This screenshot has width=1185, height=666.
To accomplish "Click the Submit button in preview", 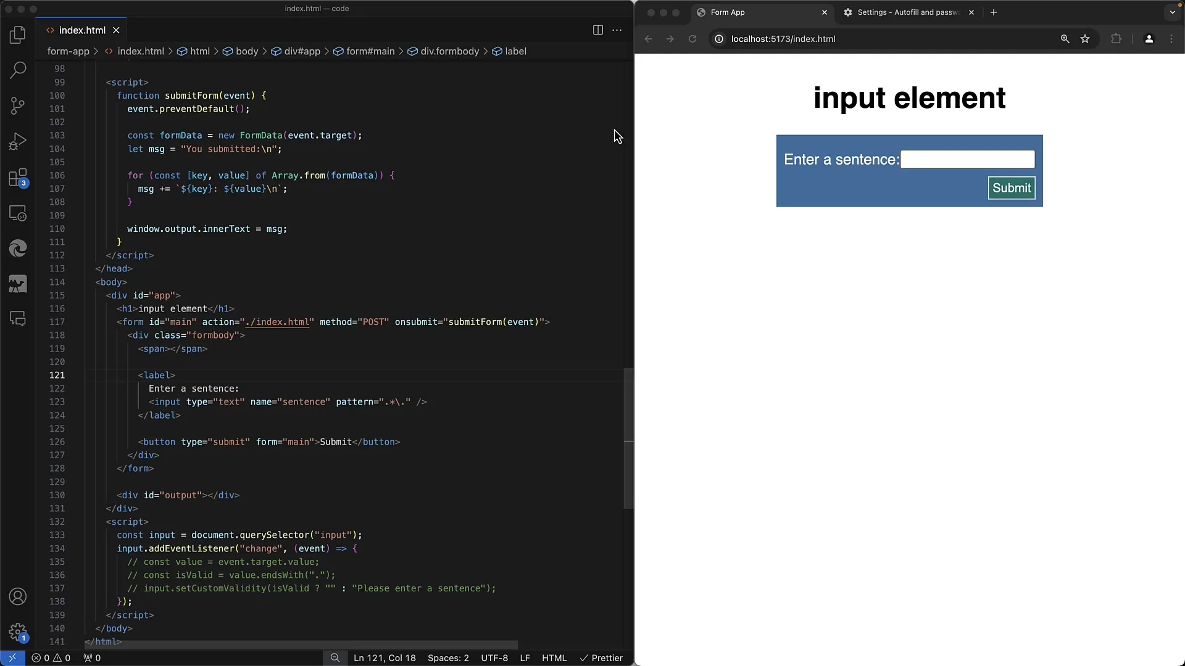I will [1012, 188].
